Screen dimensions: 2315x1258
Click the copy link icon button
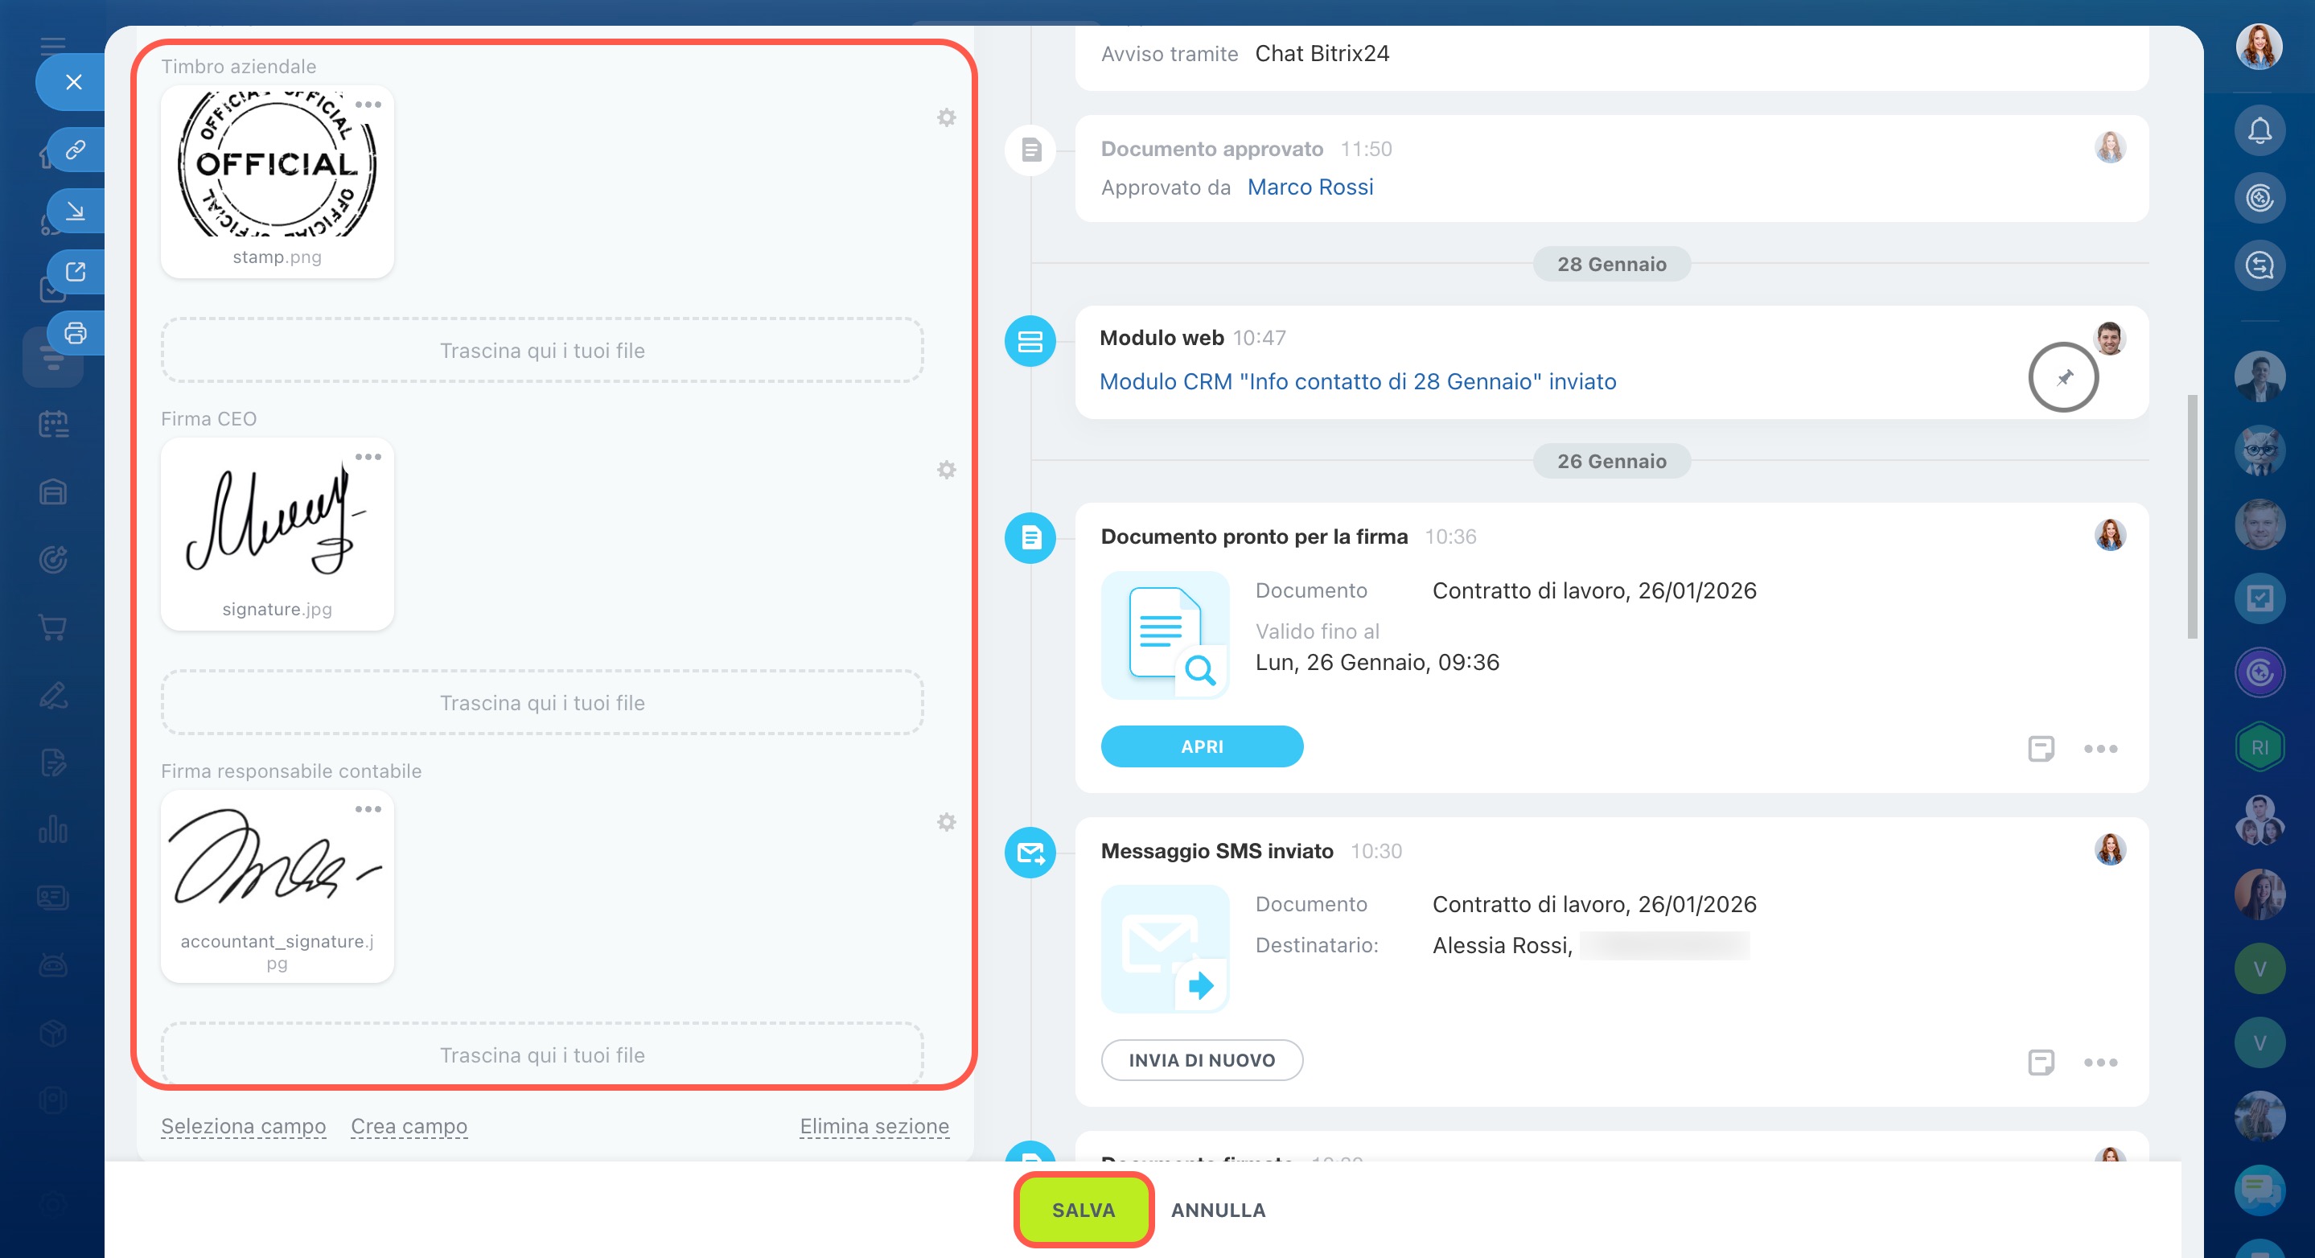[76, 148]
